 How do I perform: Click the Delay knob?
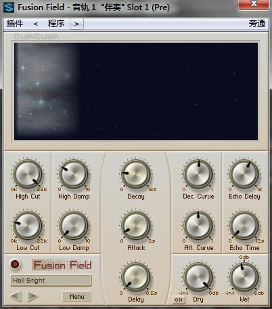tap(136, 277)
